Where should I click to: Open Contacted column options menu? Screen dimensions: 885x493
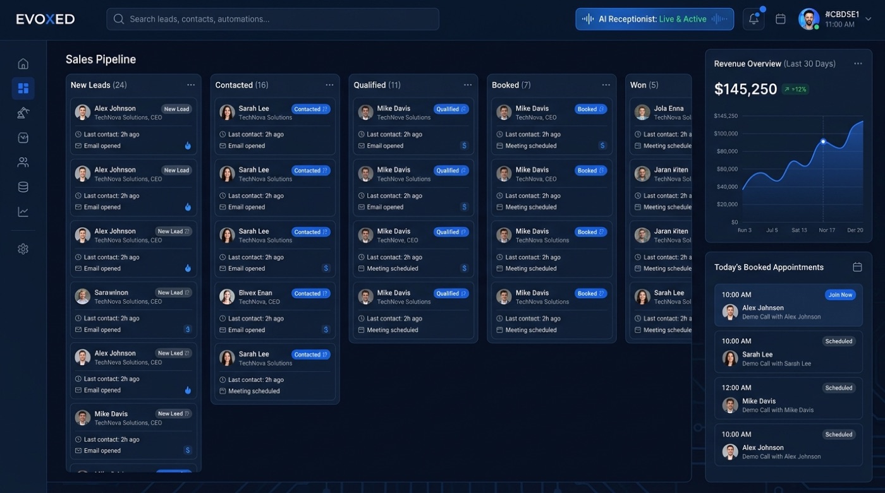329,85
